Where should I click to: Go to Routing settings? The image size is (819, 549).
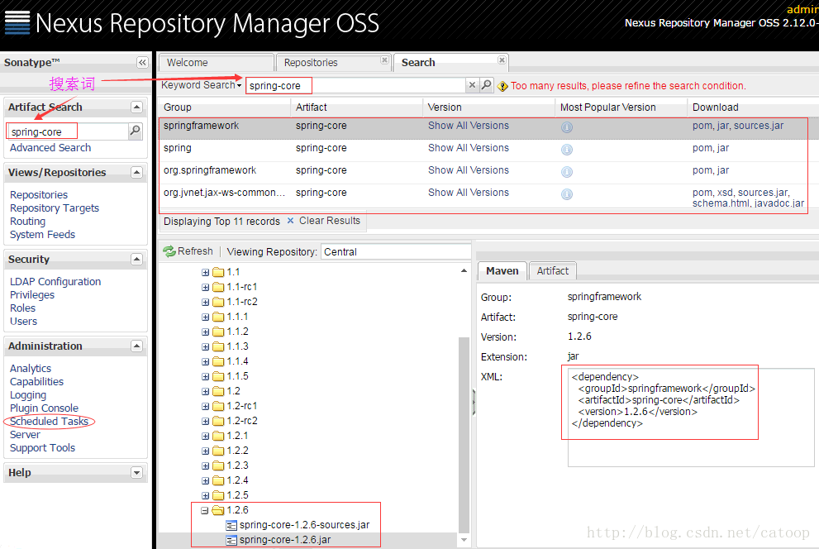click(27, 222)
